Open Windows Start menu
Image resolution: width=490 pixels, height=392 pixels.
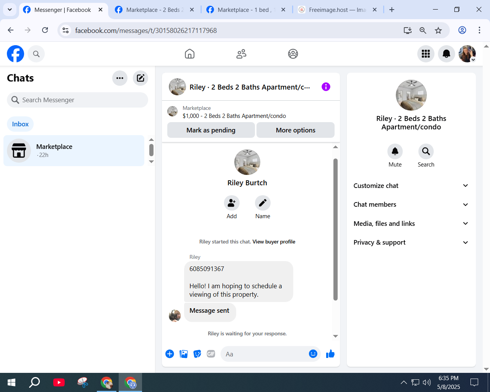[x=11, y=382]
